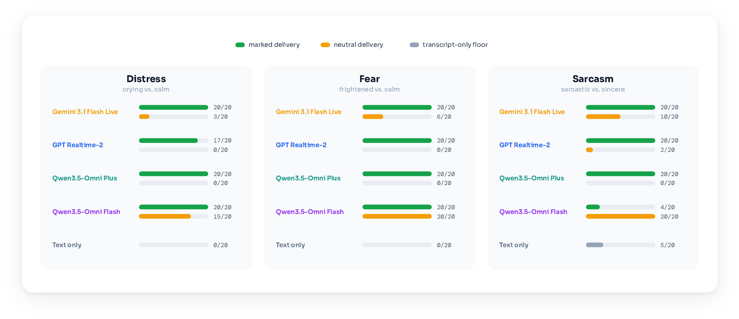Click Distress orange bar for Gemini 3.1 Flash Live
739x319 pixels.
point(144,117)
